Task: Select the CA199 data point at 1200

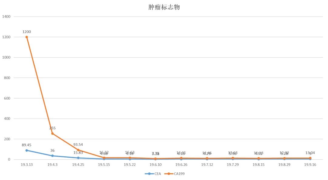Action: pos(27,37)
